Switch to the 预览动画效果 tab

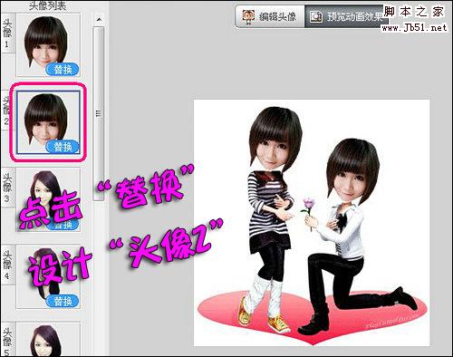(346, 16)
